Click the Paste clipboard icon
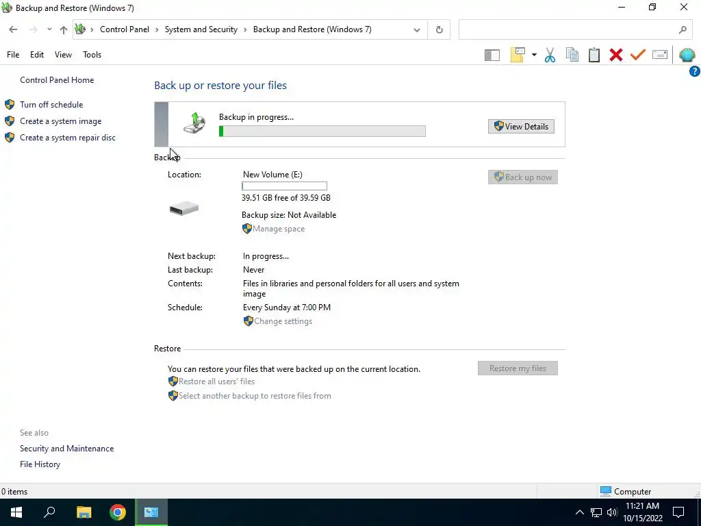 (594, 55)
